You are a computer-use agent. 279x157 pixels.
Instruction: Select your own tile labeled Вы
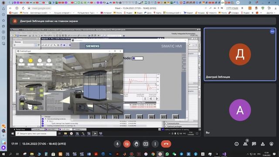[x=240, y=110]
